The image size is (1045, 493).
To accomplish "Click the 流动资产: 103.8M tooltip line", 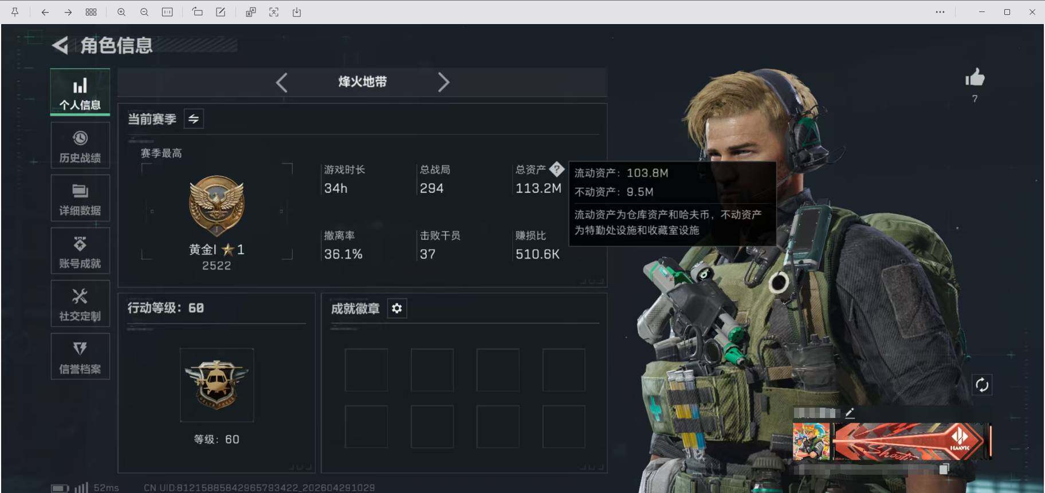I will click(621, 173).
